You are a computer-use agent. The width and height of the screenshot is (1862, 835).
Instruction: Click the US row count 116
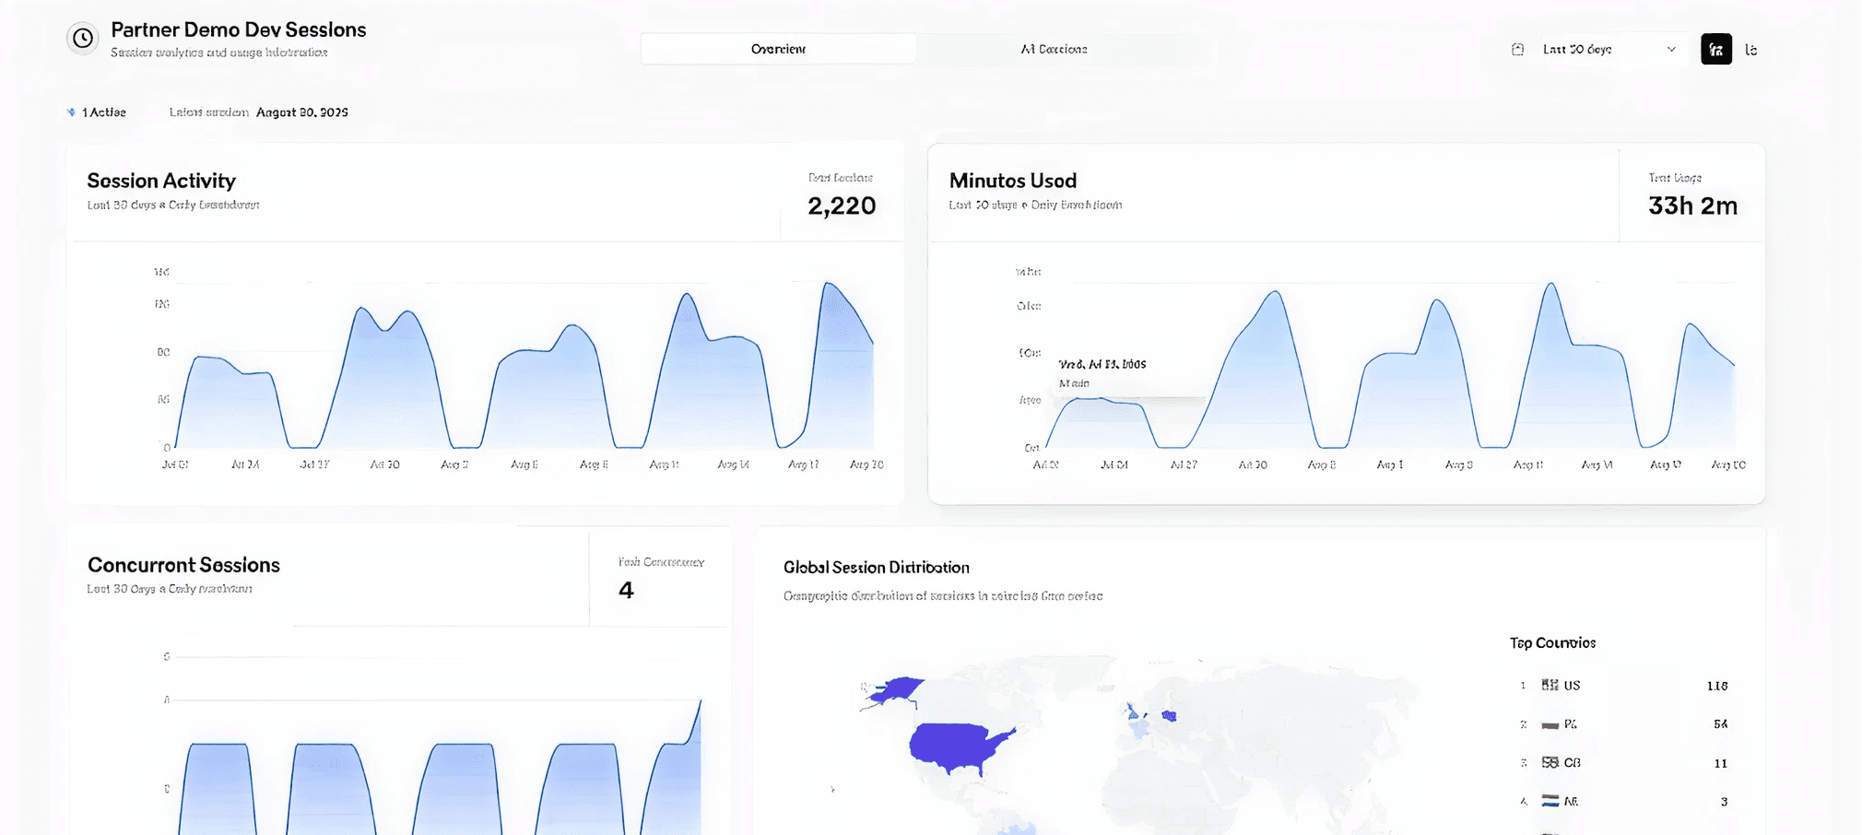[1717, 686]
